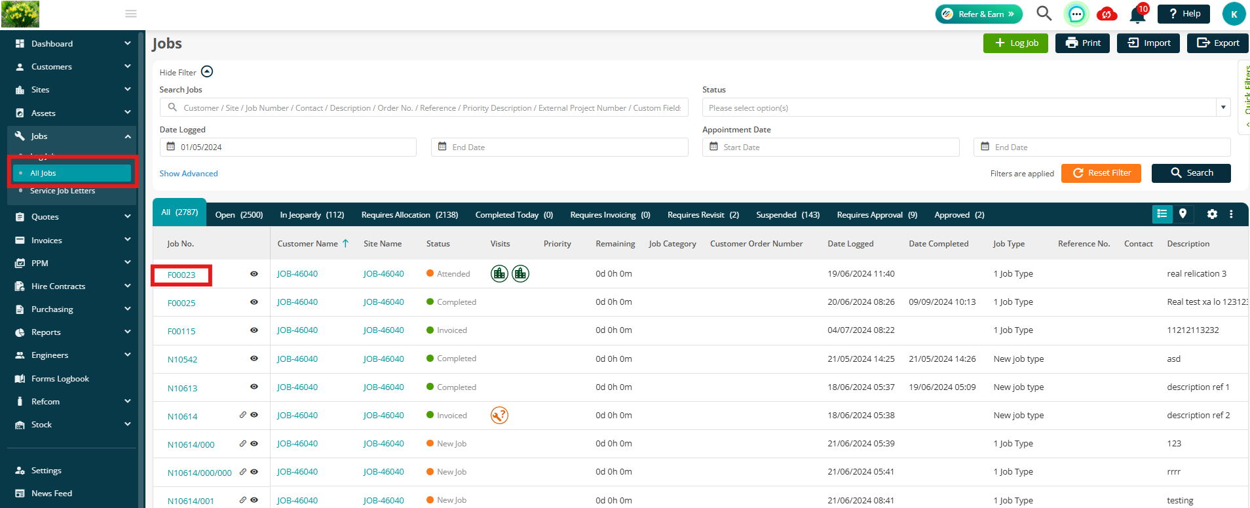Open table settings gear icon

(x=1212, y=214)
